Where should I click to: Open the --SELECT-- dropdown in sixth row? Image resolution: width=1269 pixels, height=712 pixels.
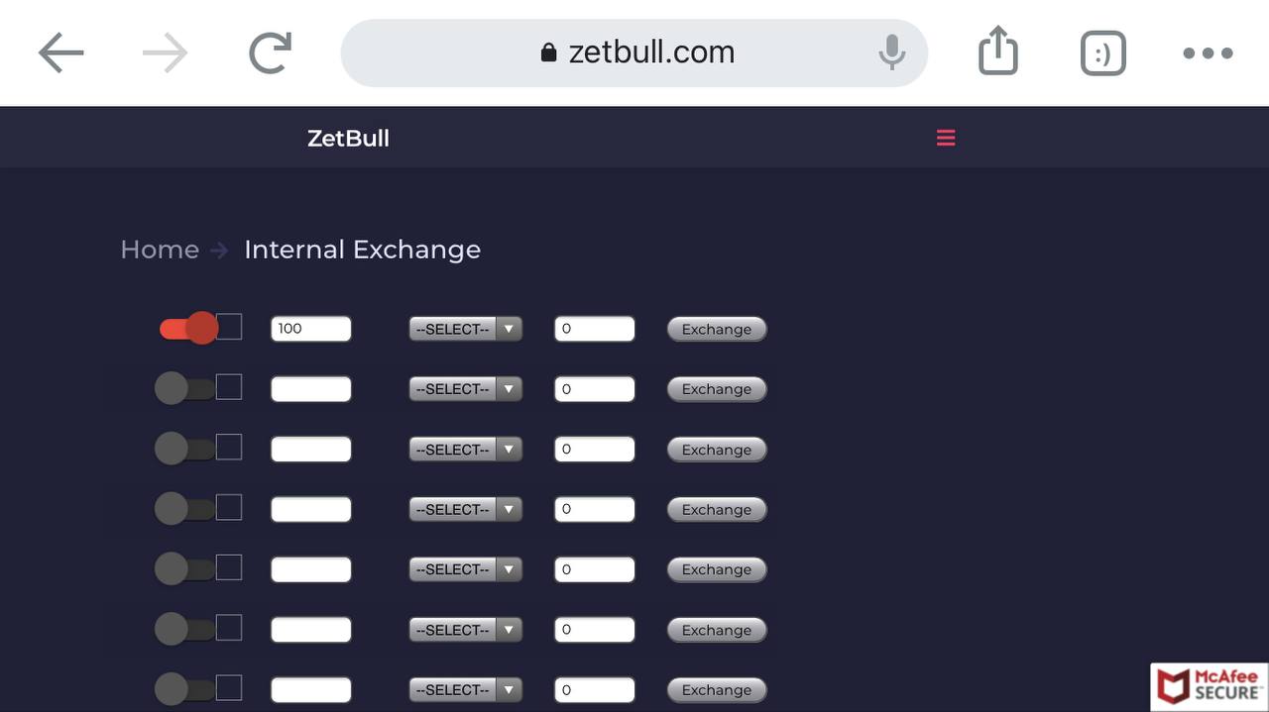[465, 630]
